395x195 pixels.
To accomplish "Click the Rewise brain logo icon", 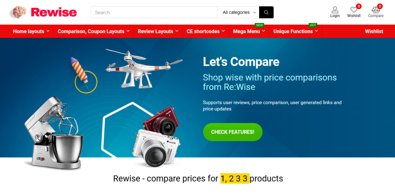I will [x=19, y=12].
